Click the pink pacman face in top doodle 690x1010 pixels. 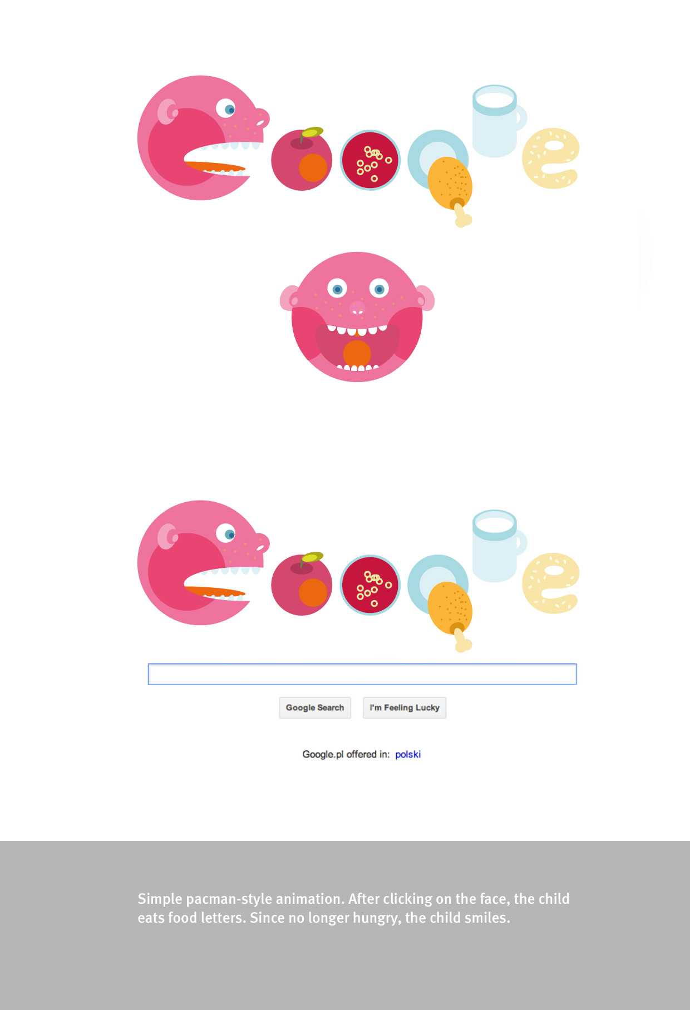[203, 138]
